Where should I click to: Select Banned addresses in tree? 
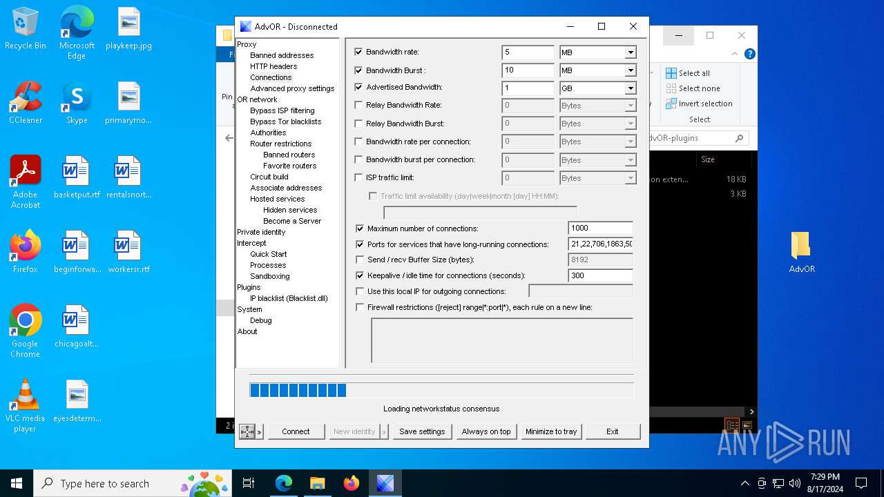[282, 55]
